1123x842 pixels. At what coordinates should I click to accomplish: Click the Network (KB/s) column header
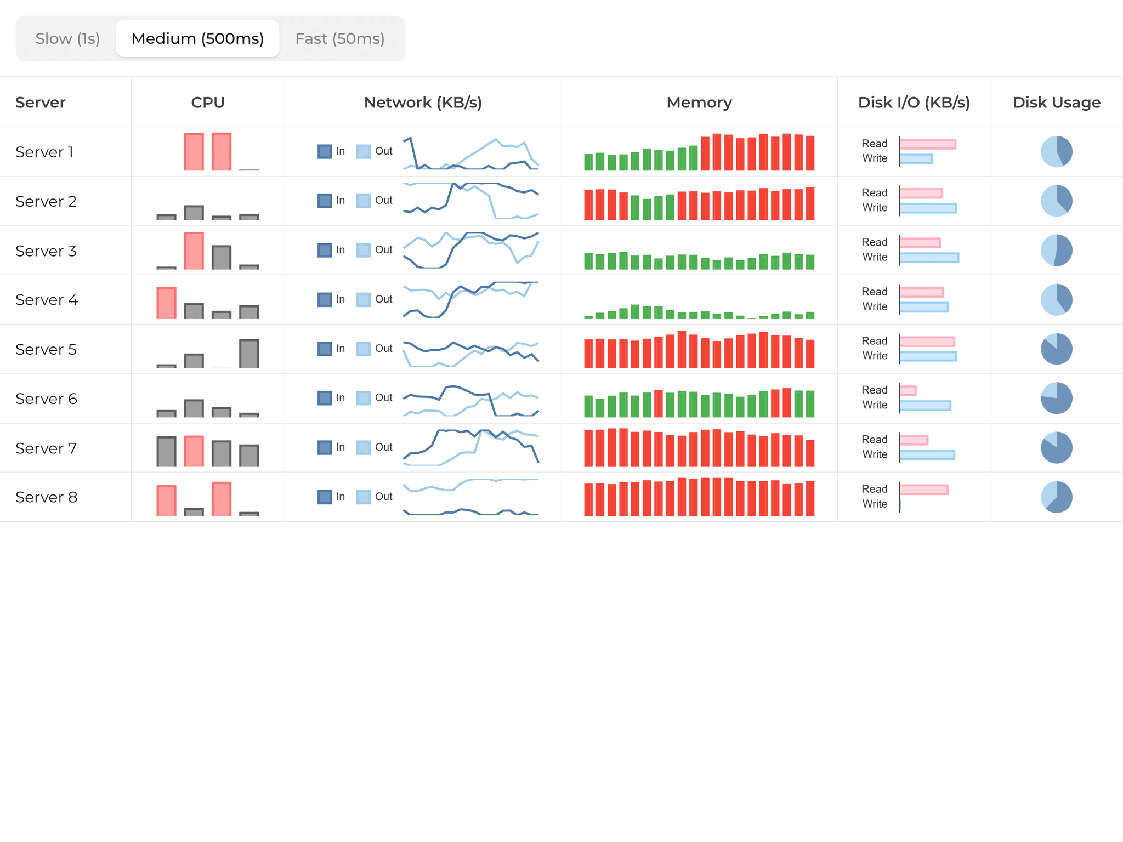(x=423, y=103)
